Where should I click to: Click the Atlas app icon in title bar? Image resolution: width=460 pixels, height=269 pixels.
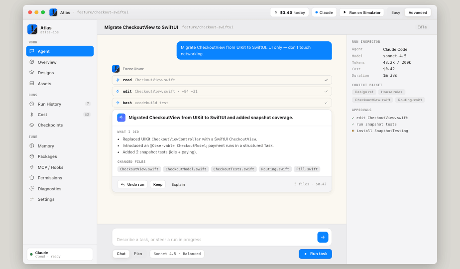click(x=53, y=12)
